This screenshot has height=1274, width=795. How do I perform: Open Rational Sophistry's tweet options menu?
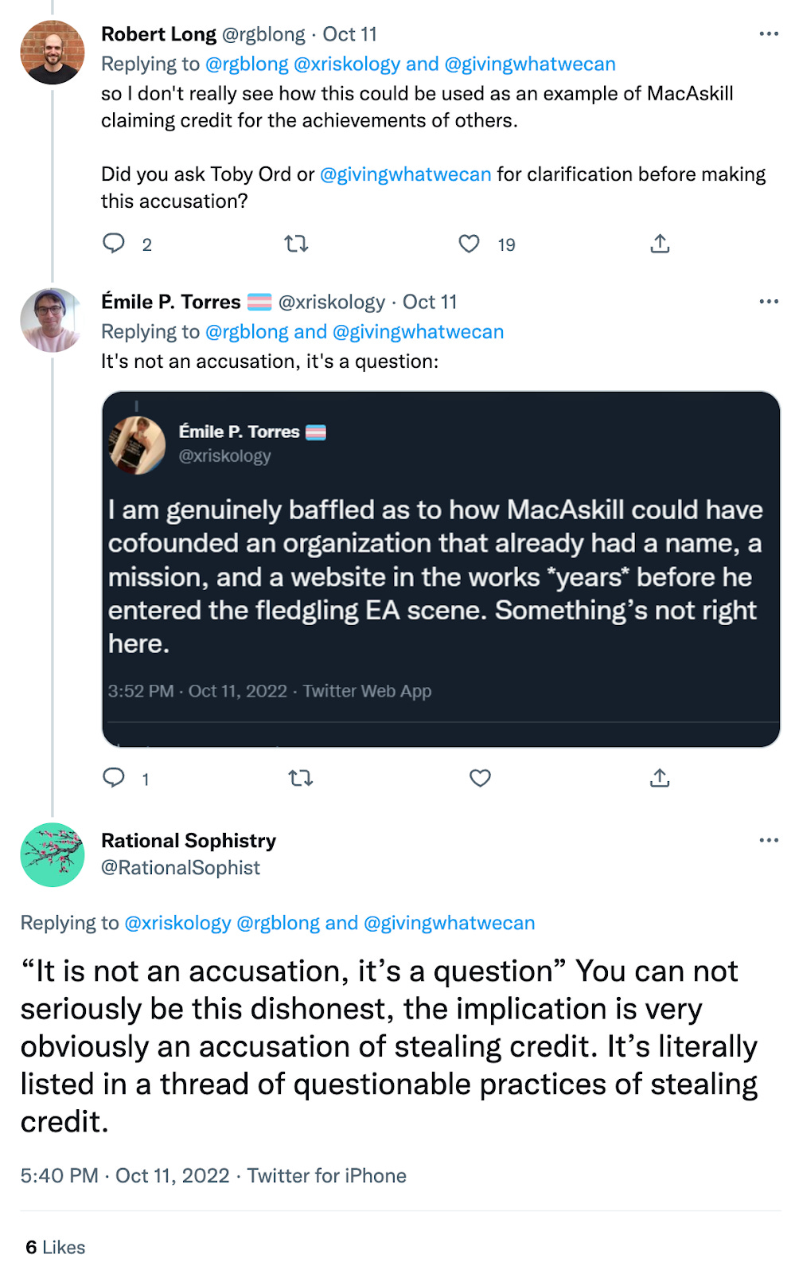click(769, 840)
